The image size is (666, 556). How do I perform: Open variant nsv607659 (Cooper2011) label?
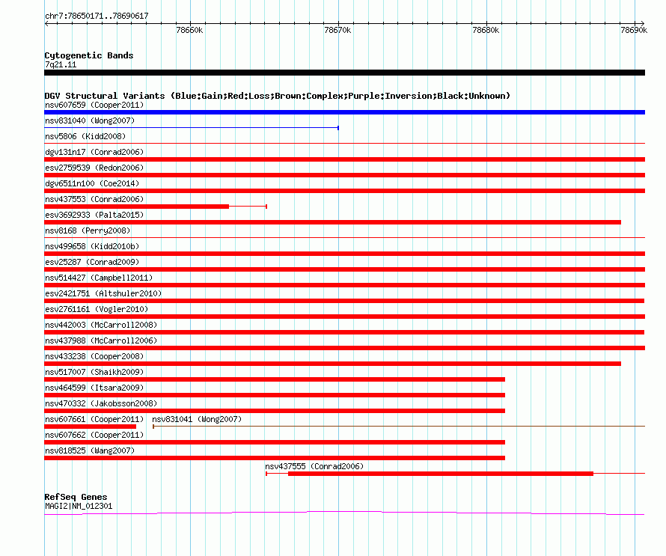(x=94, y=105)
